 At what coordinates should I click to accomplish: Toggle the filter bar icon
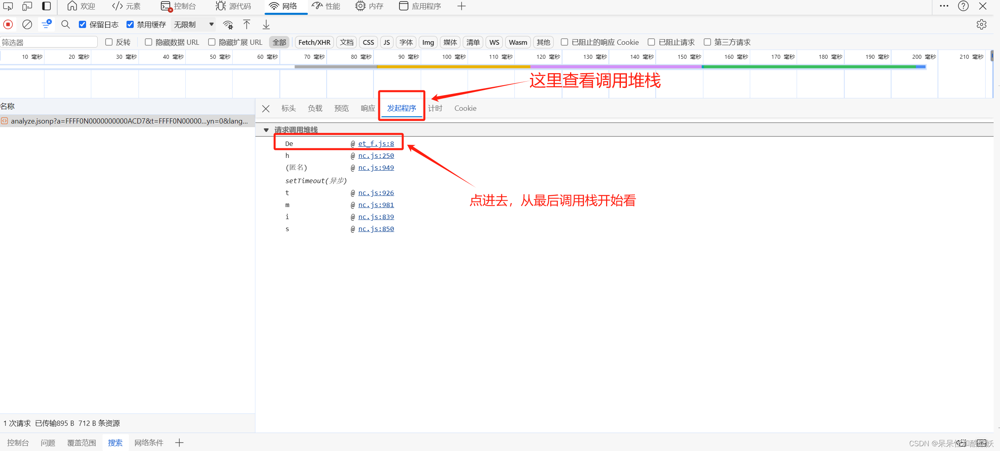(x=46, y=24)
